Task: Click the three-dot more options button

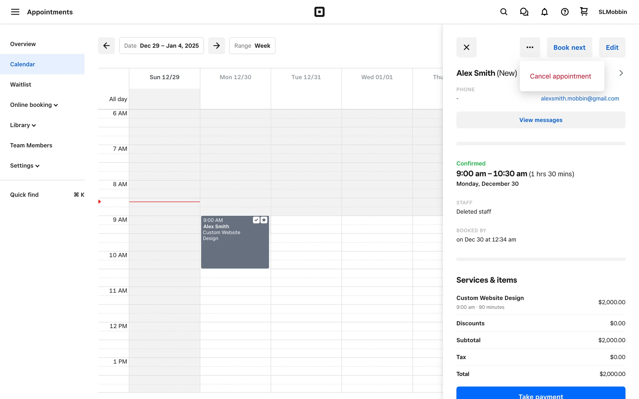Action: [x=530, y=48]
